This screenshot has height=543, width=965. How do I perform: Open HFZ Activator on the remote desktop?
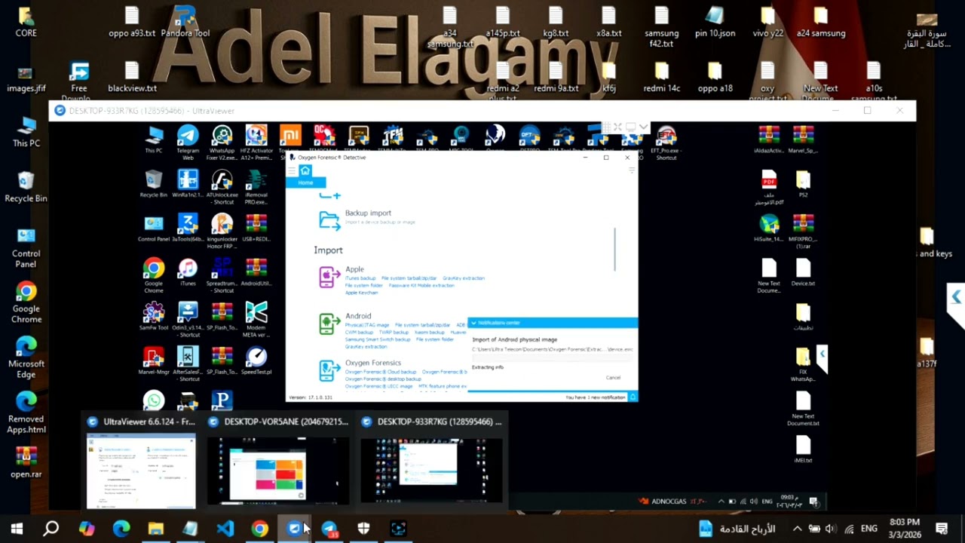[256, 141]
